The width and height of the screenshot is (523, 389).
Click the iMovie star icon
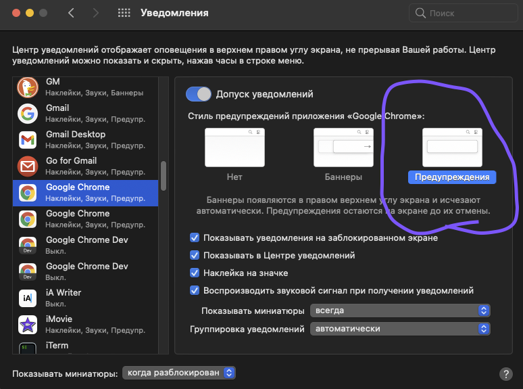pos(28,325)
